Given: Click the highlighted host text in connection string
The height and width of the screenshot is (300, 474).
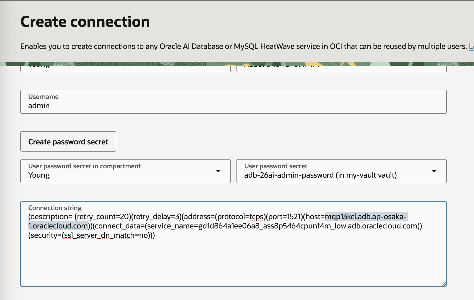Looking at the screenshot, I should pos(365,216).
